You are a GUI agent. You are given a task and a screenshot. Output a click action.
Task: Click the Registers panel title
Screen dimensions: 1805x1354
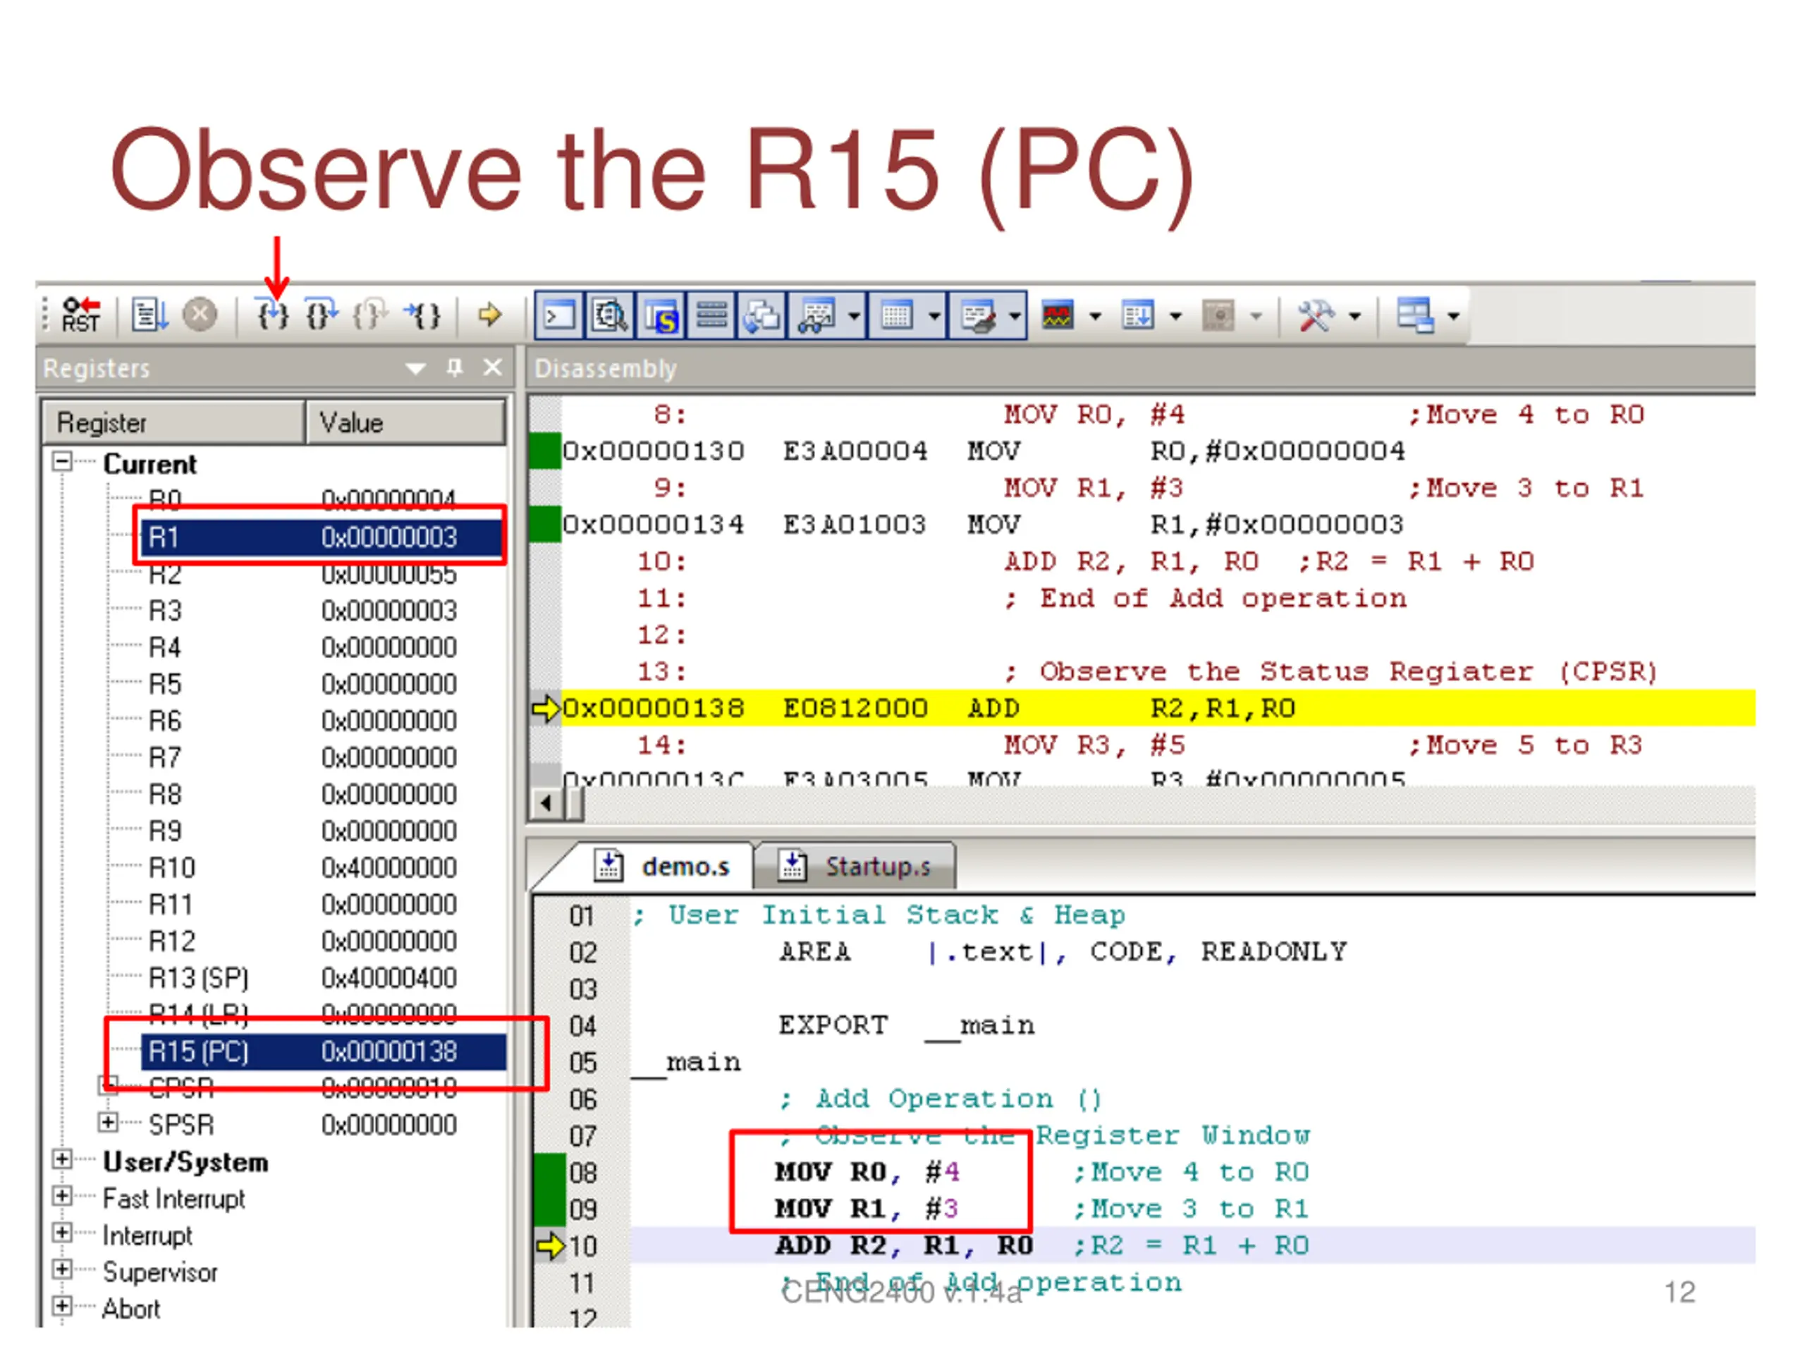pos(97,369)
